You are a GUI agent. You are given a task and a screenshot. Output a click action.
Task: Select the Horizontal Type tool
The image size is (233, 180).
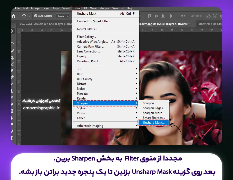tap(12, 138)
